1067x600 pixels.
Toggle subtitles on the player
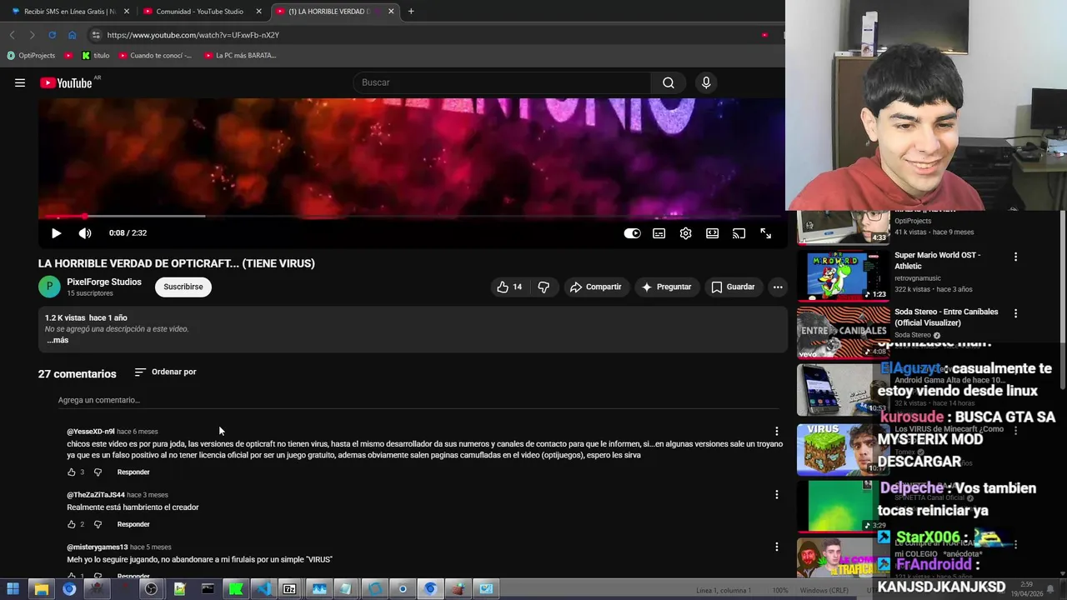coord(659,233)
